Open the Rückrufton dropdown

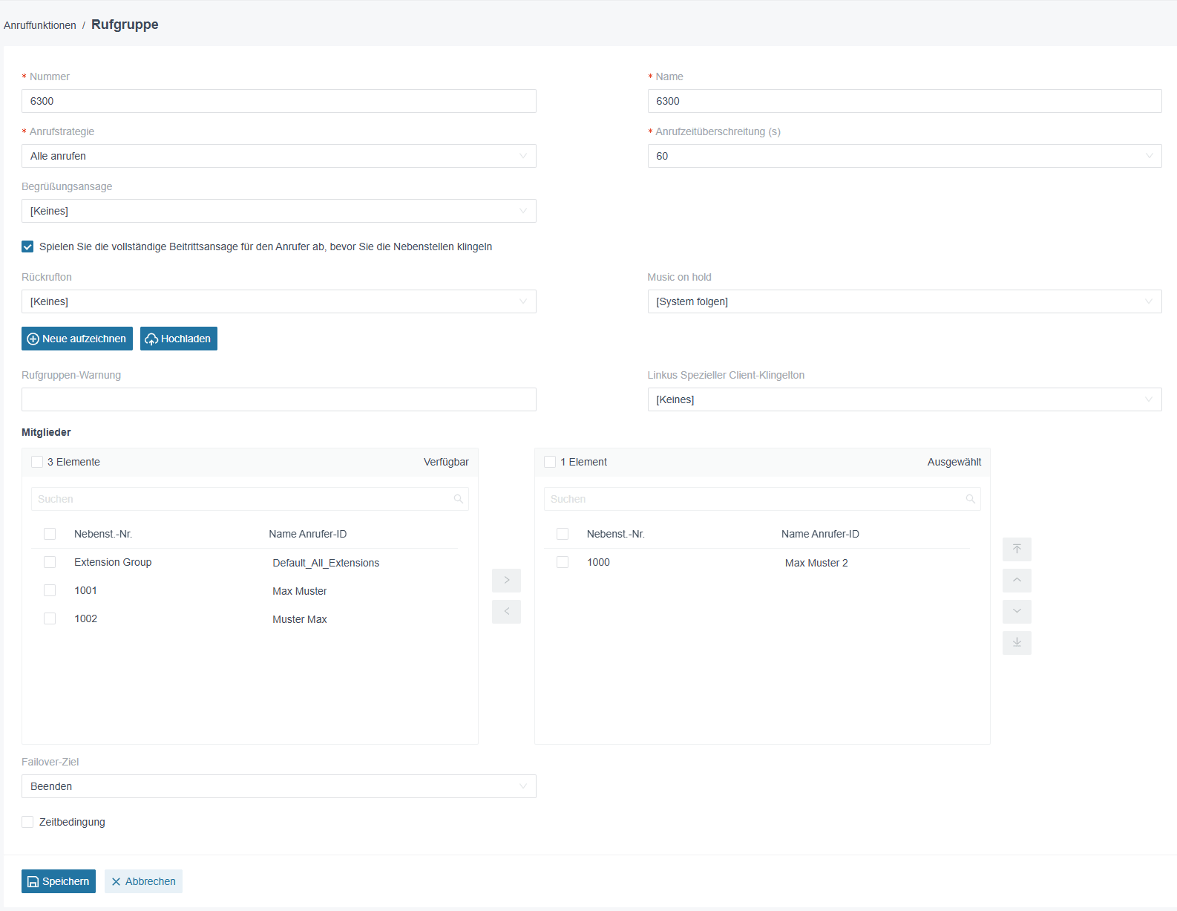point(279,301)
